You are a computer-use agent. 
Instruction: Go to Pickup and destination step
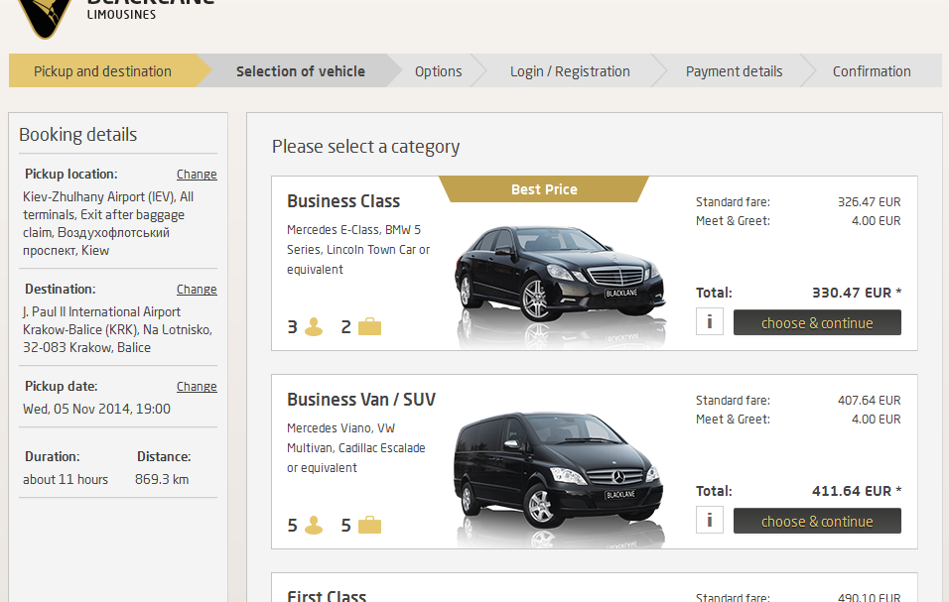pos(103,70)
